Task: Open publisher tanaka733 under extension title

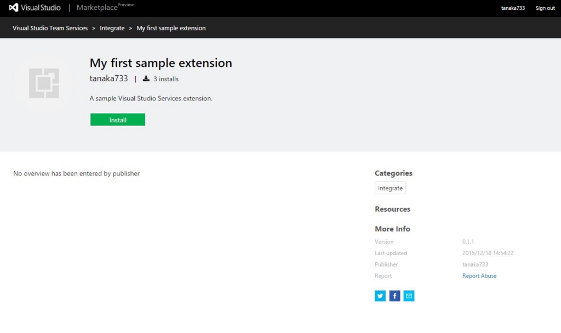Action: click(x=108, y=78)
